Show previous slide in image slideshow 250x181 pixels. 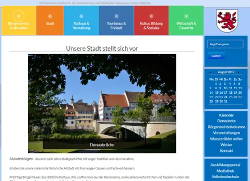click(x=36, y=103)
